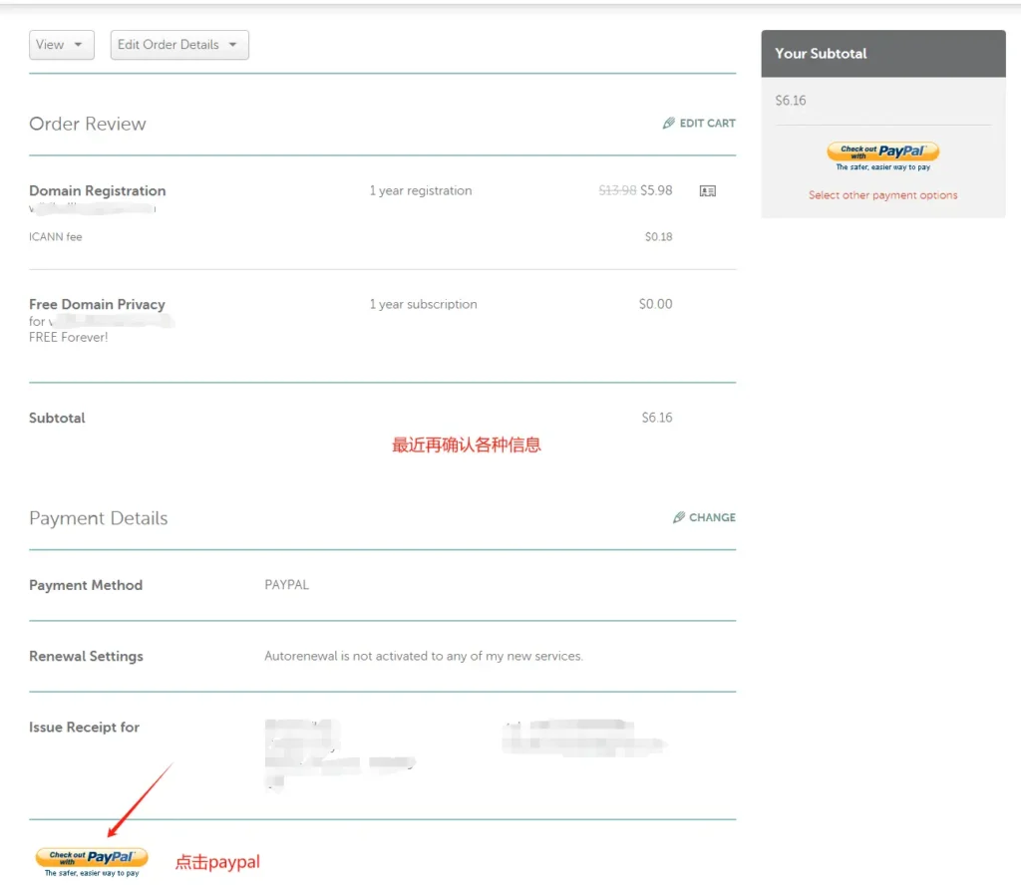Viewport: 1021px width, 885px height.
Task: Click the Domain Registration order item
Action: (97, 190)
